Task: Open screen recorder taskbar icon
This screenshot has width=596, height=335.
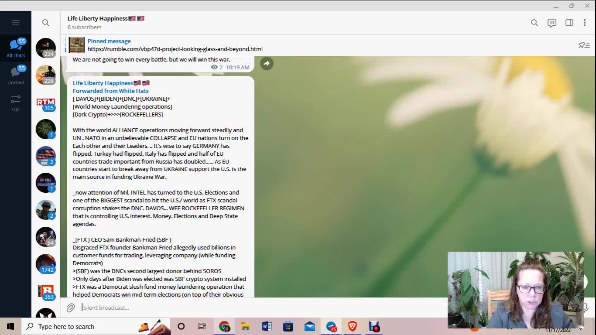Action: coord(374,326)
